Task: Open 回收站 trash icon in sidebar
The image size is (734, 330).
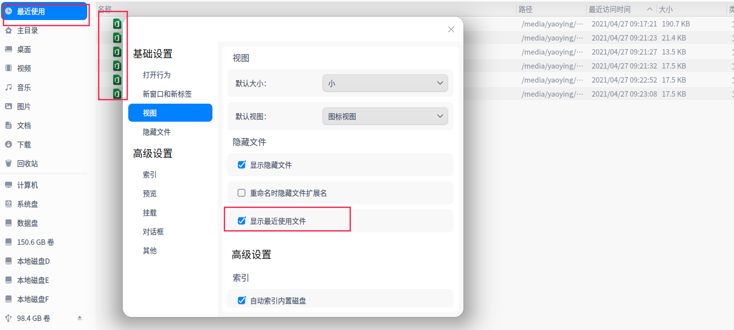Action: point(9,163)
